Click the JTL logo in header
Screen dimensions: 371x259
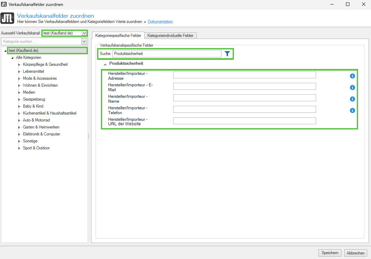[x=8, y=18]
